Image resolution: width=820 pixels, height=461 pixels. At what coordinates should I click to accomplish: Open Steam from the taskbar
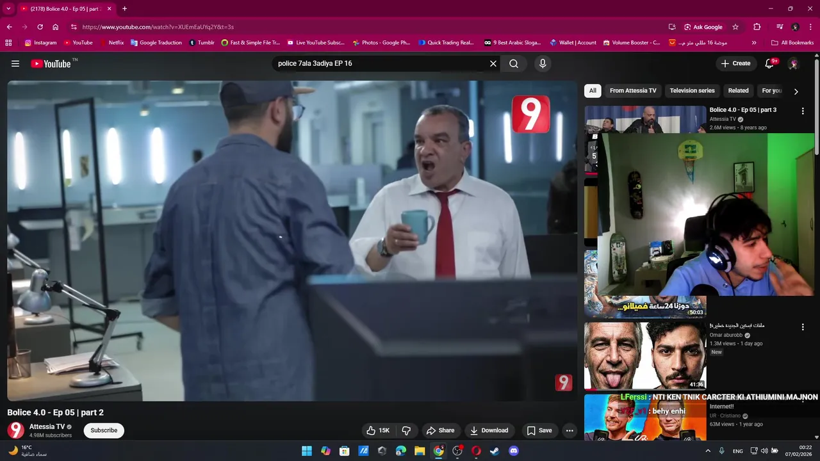click(495, 451)
